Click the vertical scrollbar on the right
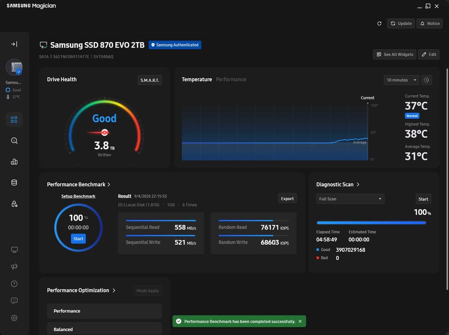This screenshot has height=335, width=449. [447, 179]
